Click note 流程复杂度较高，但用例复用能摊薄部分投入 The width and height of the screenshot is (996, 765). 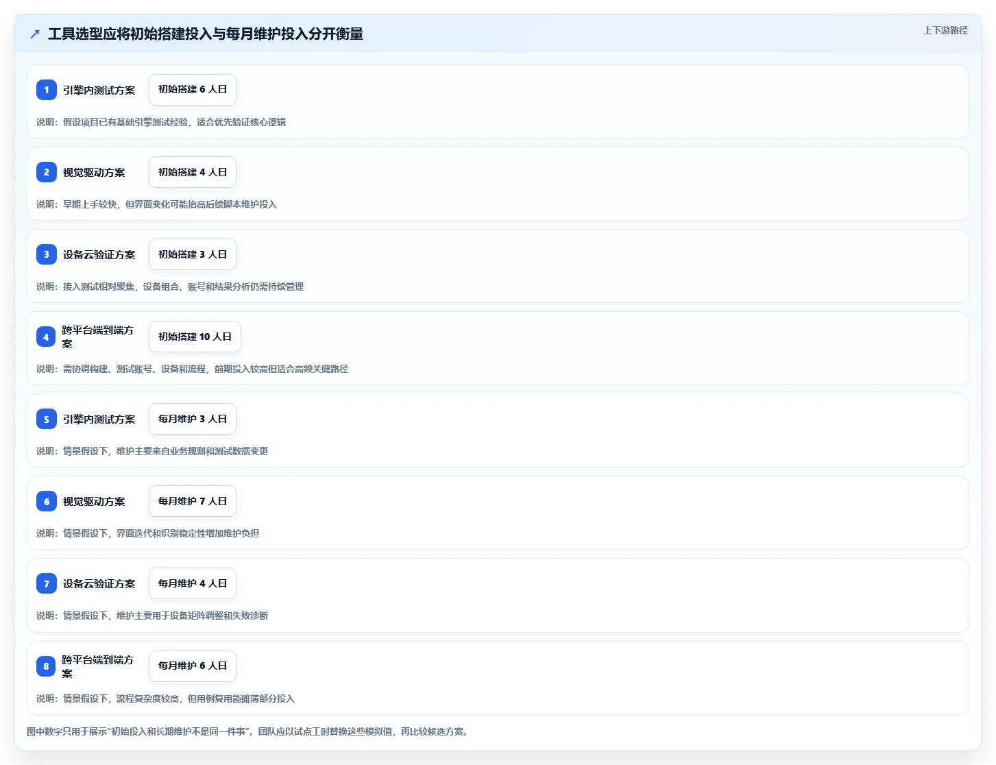point(165,699)
